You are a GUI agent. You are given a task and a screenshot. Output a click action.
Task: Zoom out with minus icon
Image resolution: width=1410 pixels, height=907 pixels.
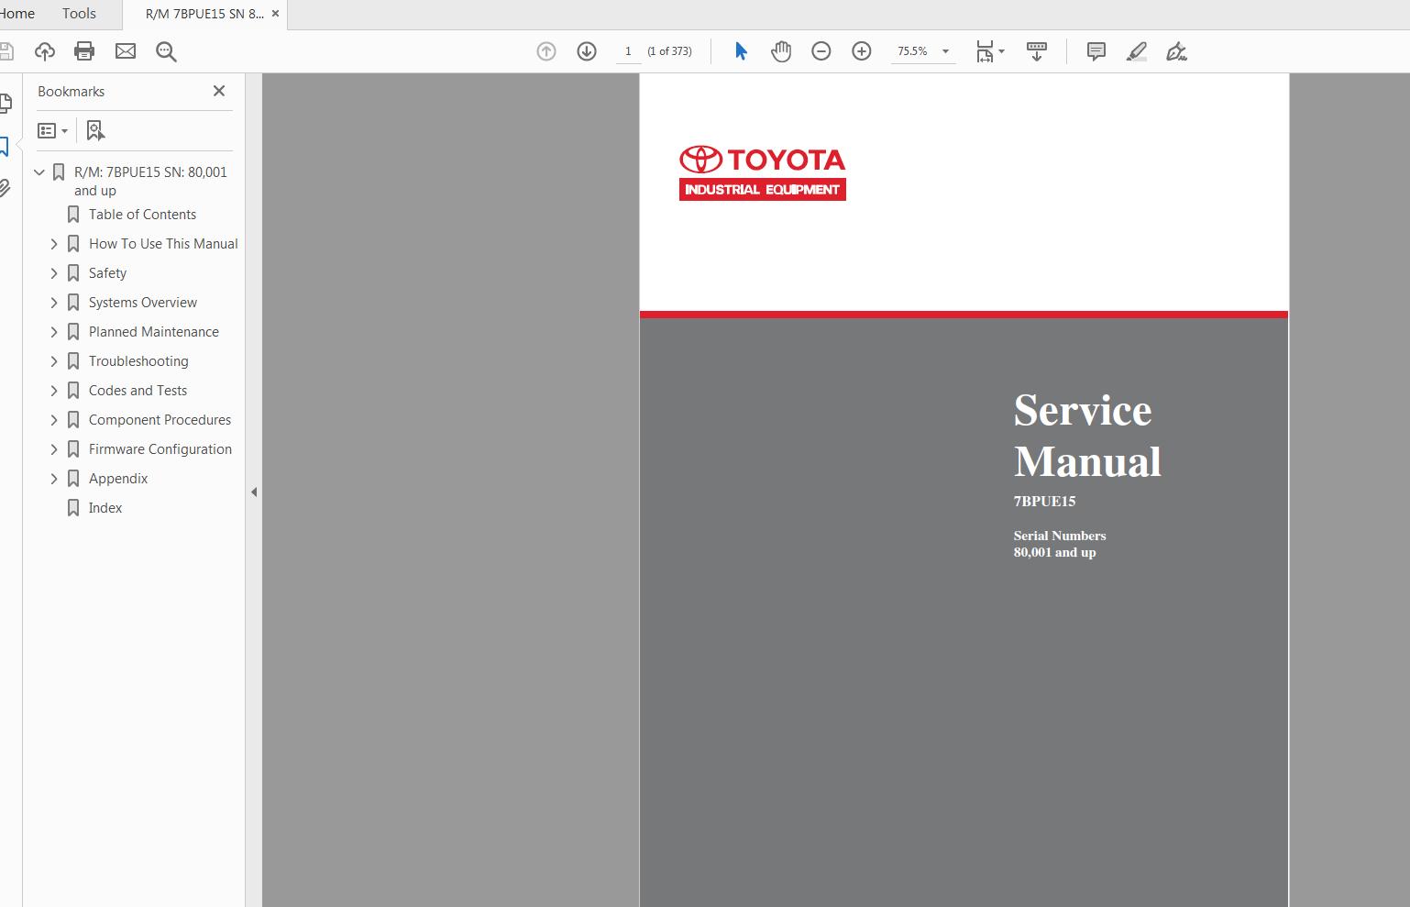(821, 51)
